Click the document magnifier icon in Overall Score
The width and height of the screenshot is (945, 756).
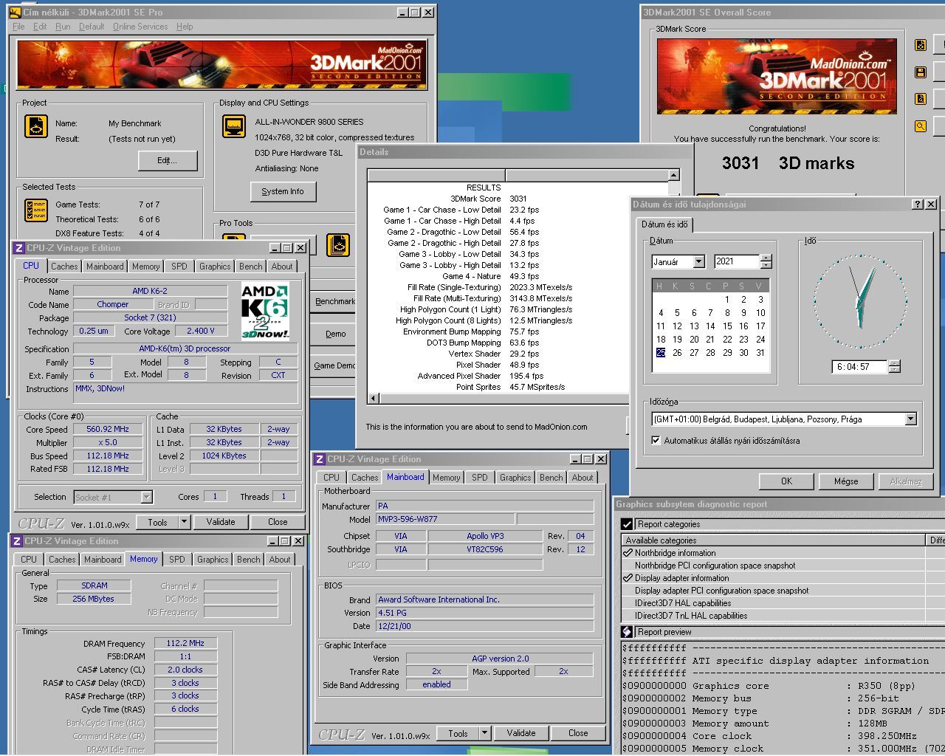(921, 99)
